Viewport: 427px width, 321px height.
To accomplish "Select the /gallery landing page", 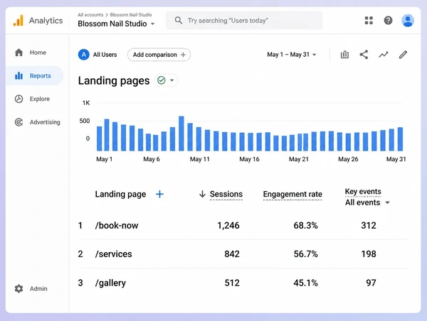I will pyautogui.click(x=110, y=283).
